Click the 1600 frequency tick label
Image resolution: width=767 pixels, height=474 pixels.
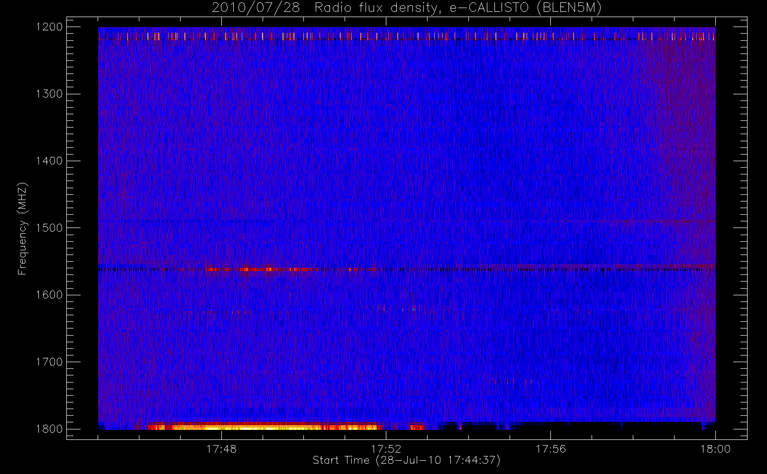[x=49, y=295]
